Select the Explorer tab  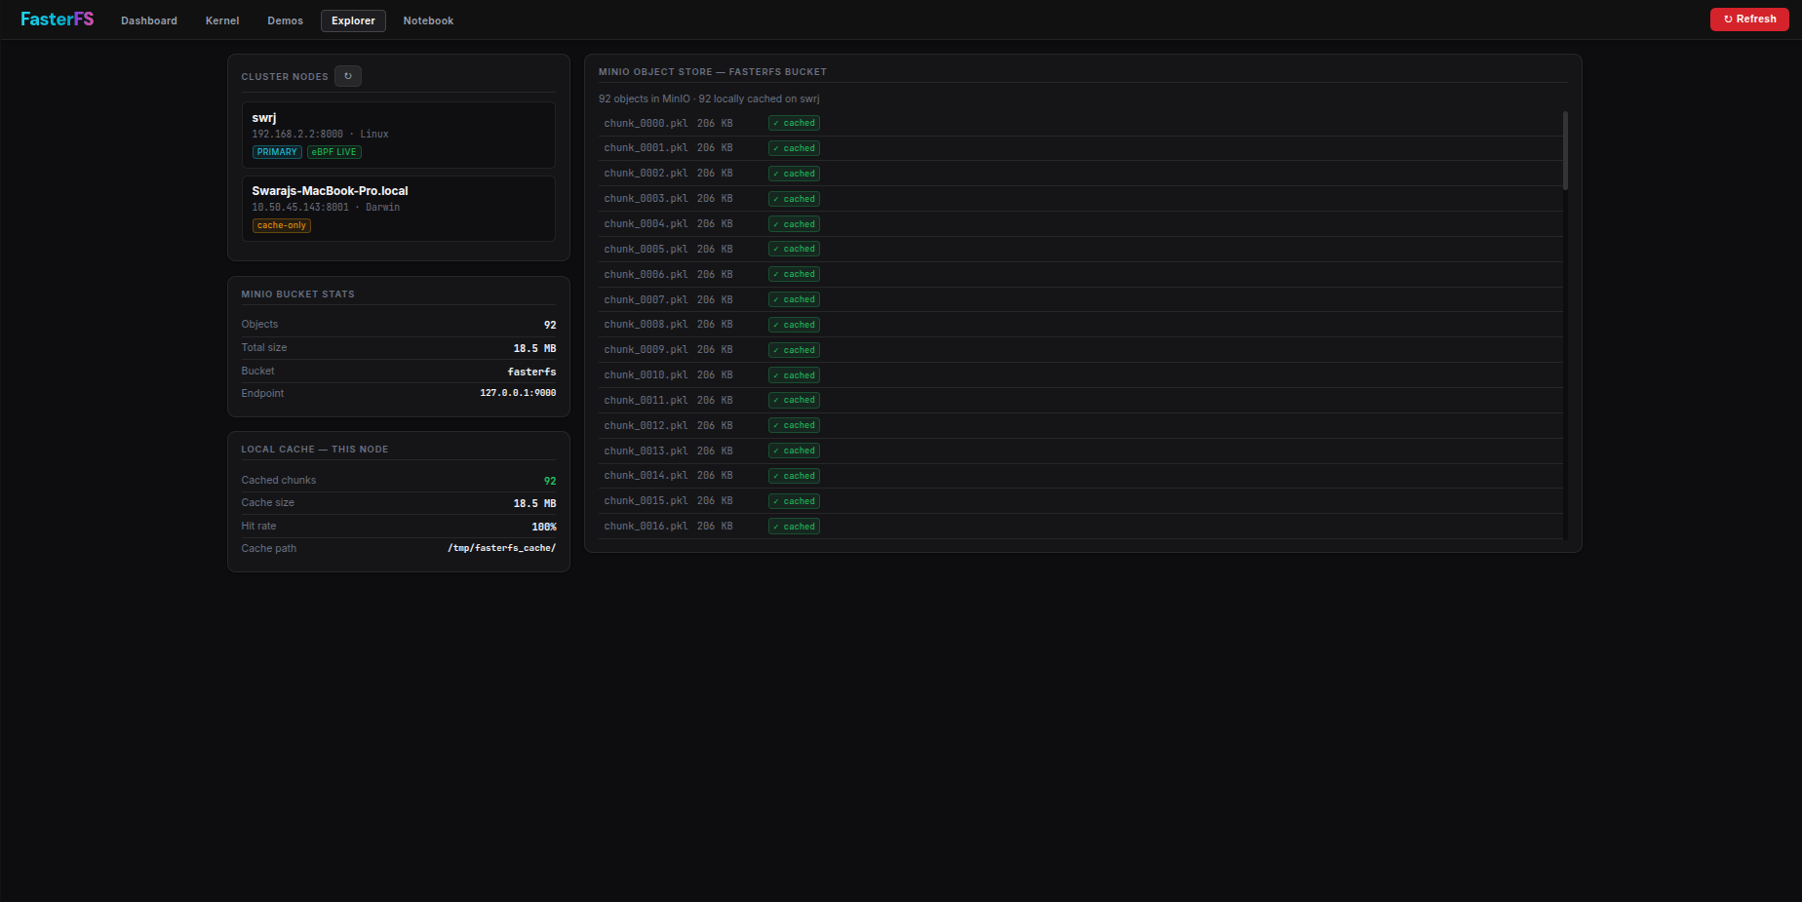[353, 20]
